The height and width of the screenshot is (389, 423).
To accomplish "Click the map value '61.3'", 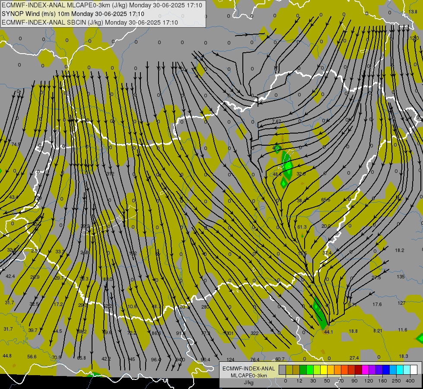I will pos(302,227).
